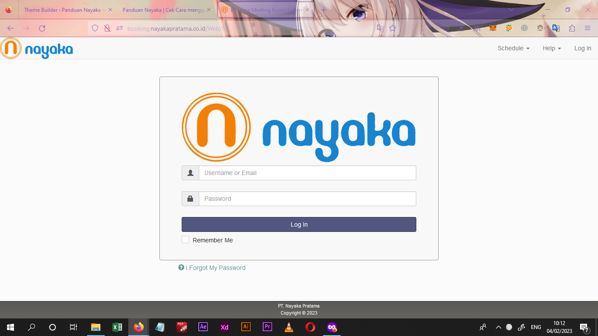Image resolution: width=598 pixels, height=336 pixels.
Task: Open the I Forgot My Password link
Action: [x=215, y=268]
